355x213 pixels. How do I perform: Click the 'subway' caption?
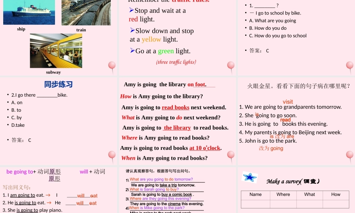coord(54,72)
